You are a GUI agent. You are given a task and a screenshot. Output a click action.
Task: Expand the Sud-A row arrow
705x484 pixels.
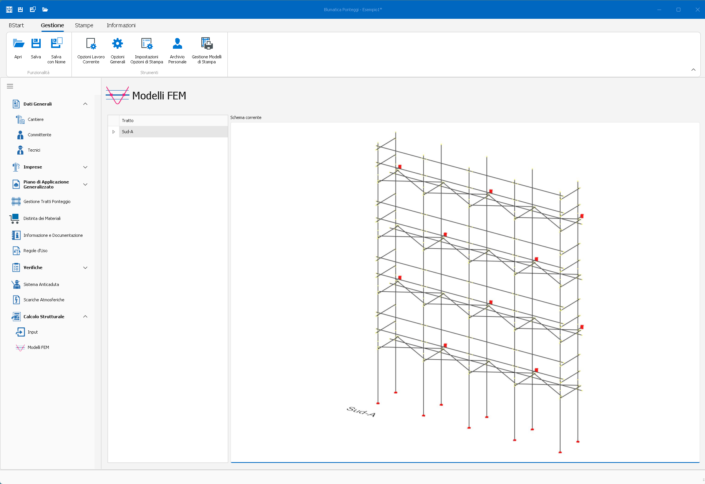point(114,132)
